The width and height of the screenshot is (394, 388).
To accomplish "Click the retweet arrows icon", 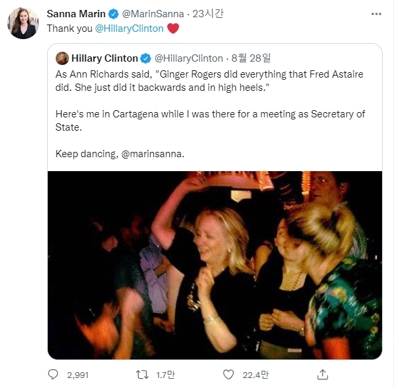I will [142, 375].
